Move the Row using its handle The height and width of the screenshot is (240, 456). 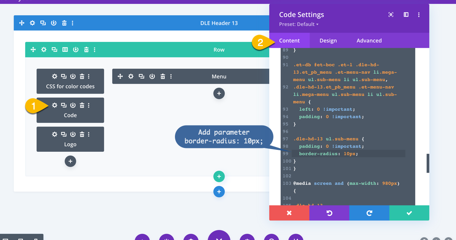tap(33, 50)
